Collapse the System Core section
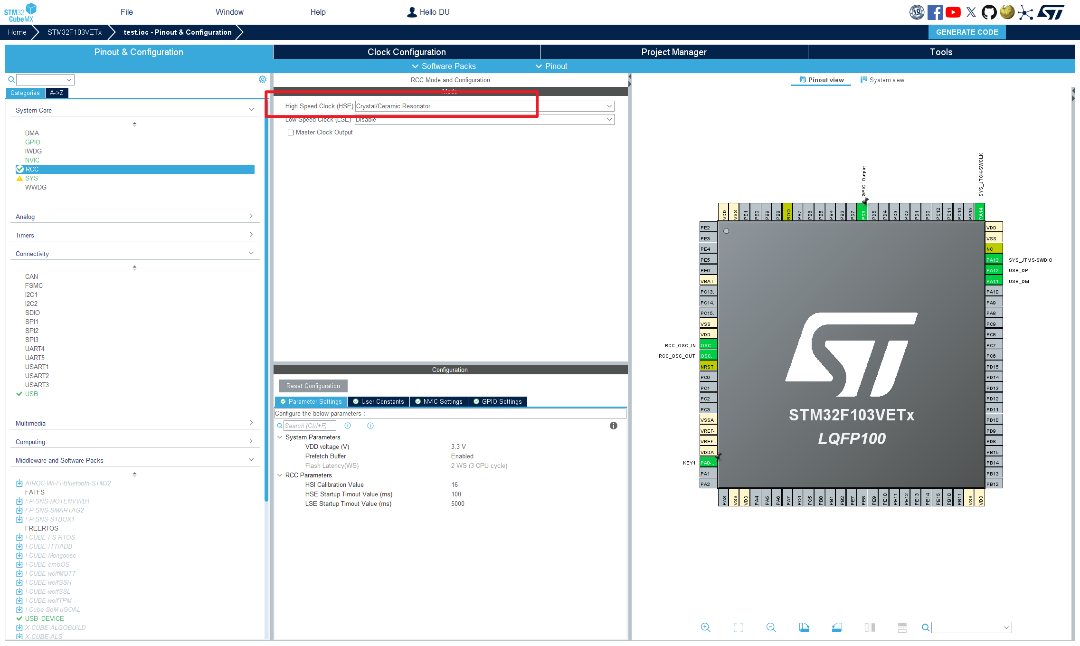The width and height of the screenshot is (1080, 646). pos(251,109)
